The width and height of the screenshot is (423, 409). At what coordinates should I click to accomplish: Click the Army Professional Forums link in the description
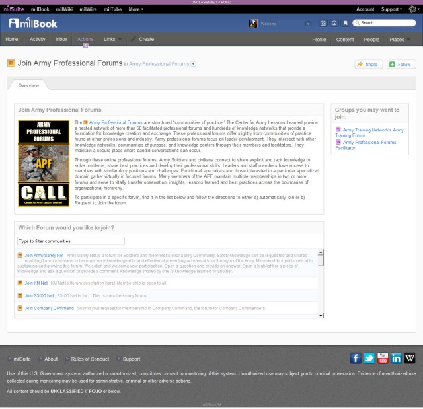tap(116, 122)
